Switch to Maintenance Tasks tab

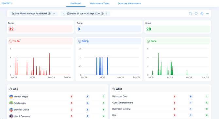coord(99,3)
